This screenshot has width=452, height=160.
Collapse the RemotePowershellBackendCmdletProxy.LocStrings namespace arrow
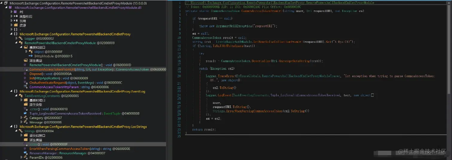[x=11, y=126]
